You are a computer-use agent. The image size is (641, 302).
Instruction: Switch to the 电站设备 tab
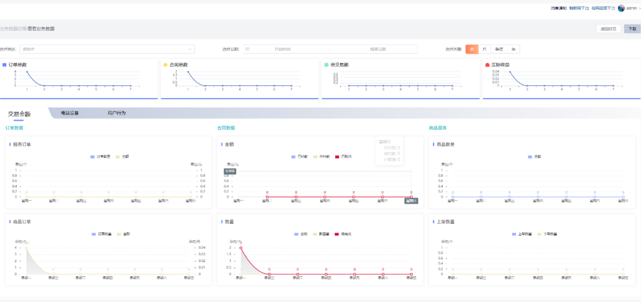(x=70, y=113)
